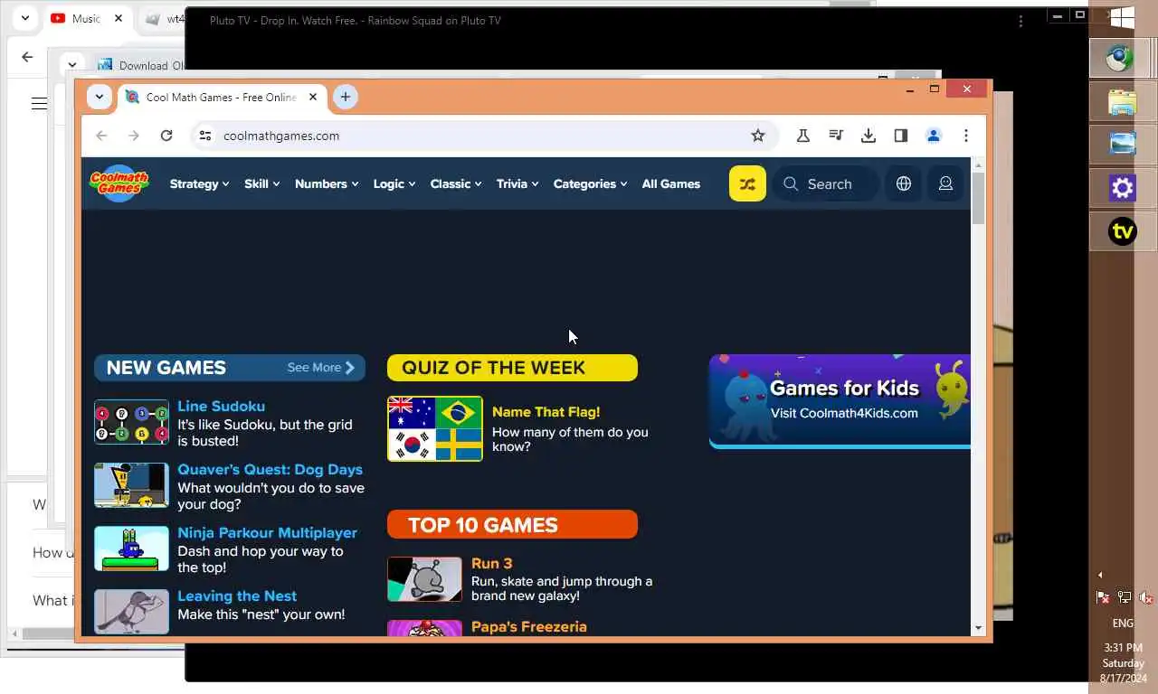The image size is (1158, 694).
Task: Open Action Center flag tray icon
Action: 1103,597
